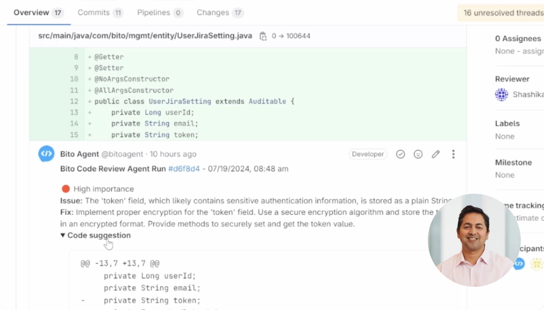Image resolution: width=544 pixels, height=310 pixels.
Task: Resolve the Bito Agent thread
Action: click(x=400, y=154)
